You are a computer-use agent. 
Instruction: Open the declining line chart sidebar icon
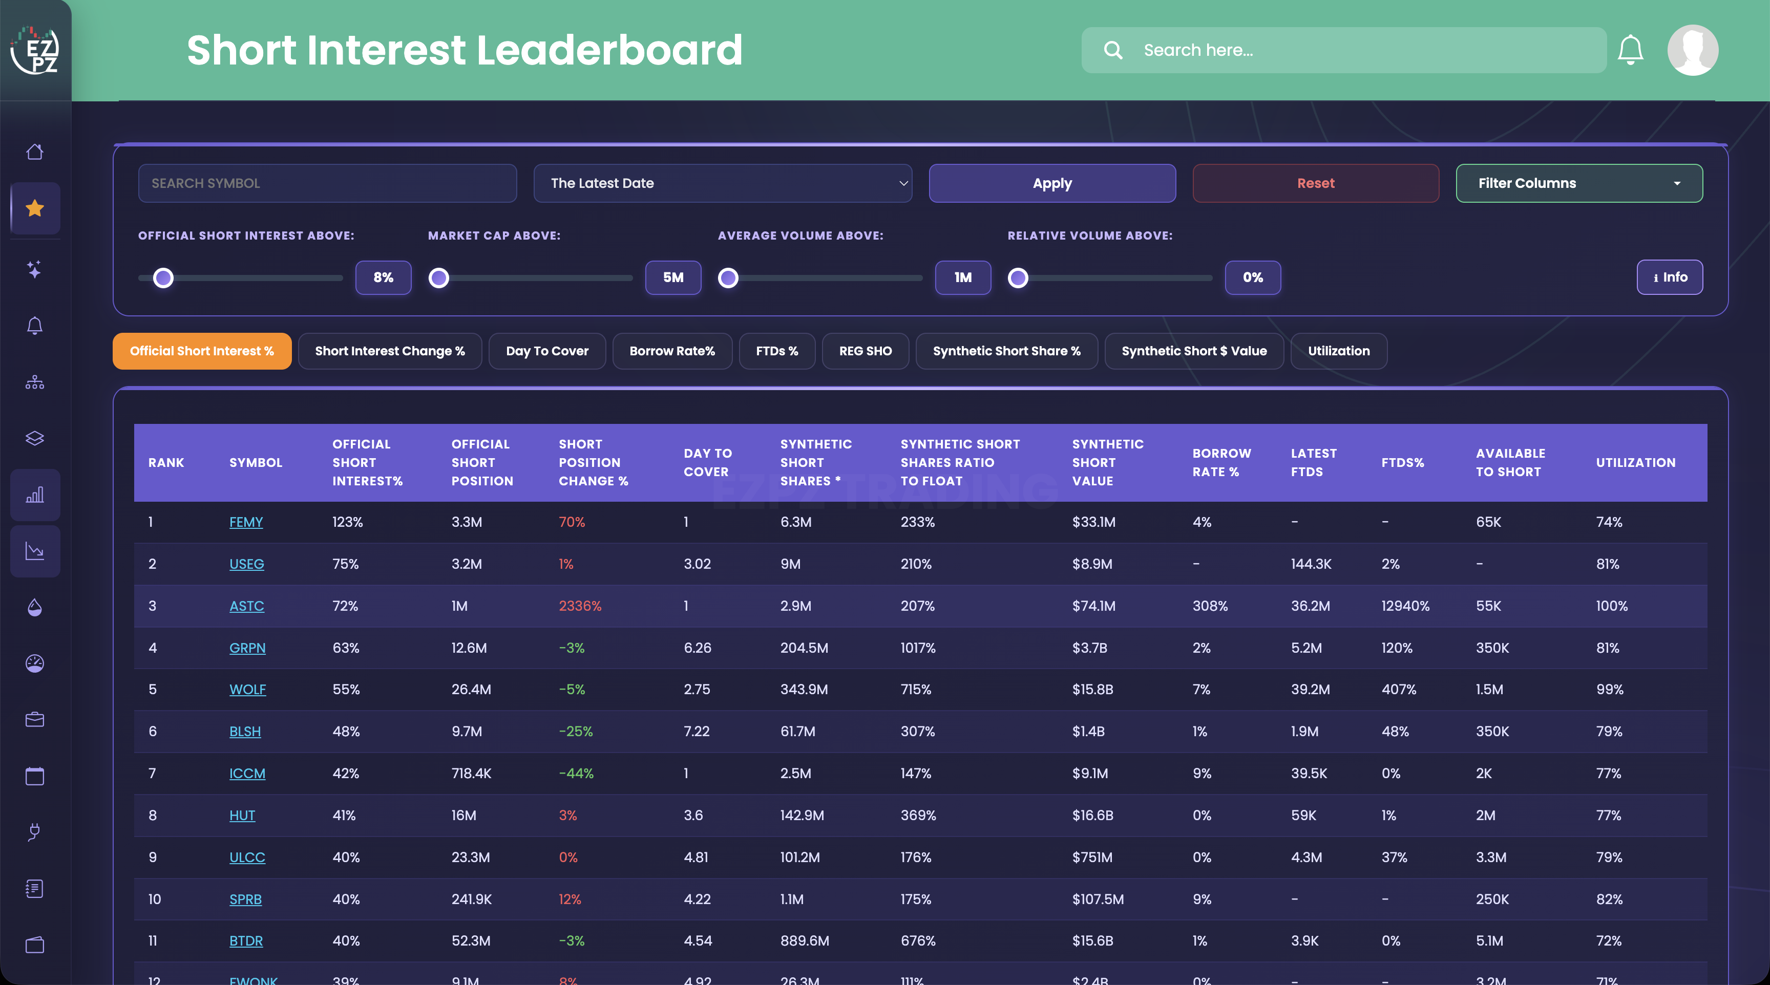[x=34, y=551]
